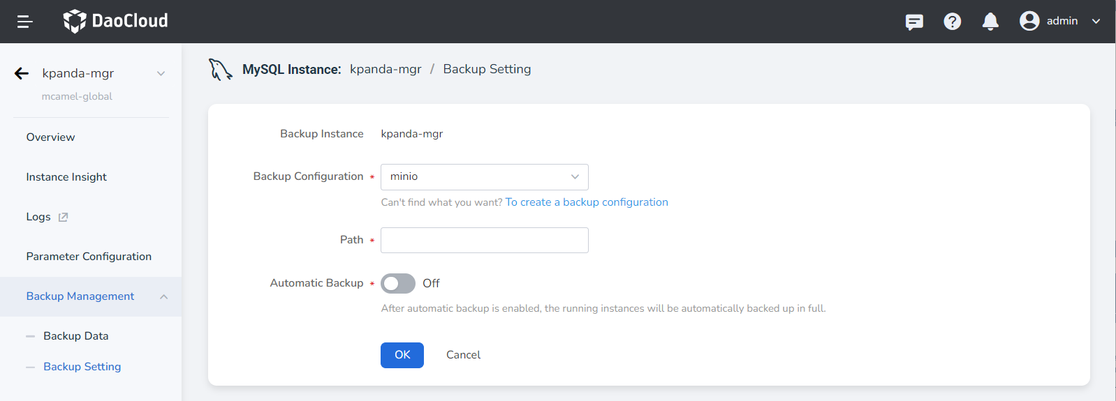Select Backup Data in sidebar
Image resolution: width=1116 pixels, height=401 pixels.
click(75, 336)
